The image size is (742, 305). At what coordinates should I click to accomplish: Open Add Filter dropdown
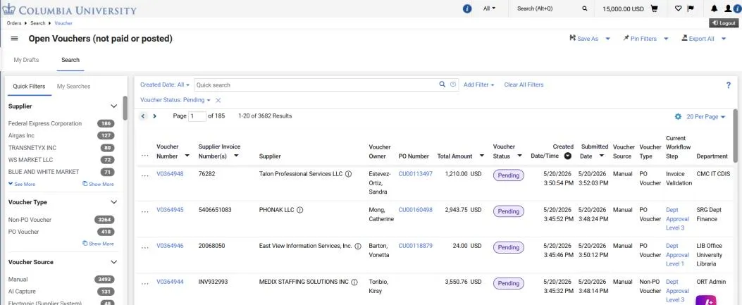479,85
